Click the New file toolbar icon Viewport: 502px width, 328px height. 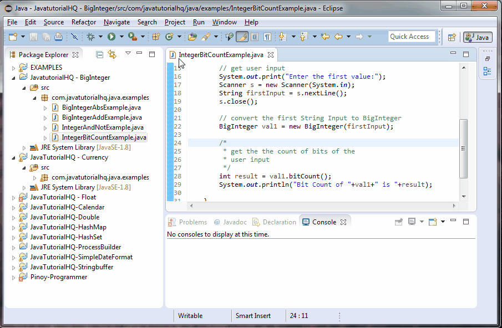[13, 37]
